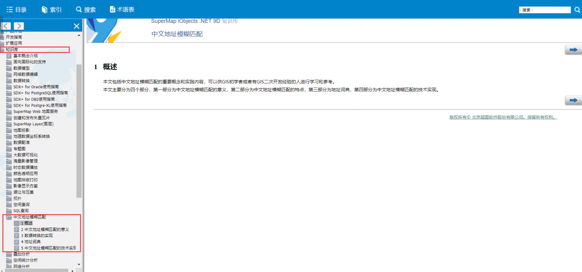This screenshot has height=272, width=582.
Task: Click the 数据配准 folder icon
Action: (9, 143)
